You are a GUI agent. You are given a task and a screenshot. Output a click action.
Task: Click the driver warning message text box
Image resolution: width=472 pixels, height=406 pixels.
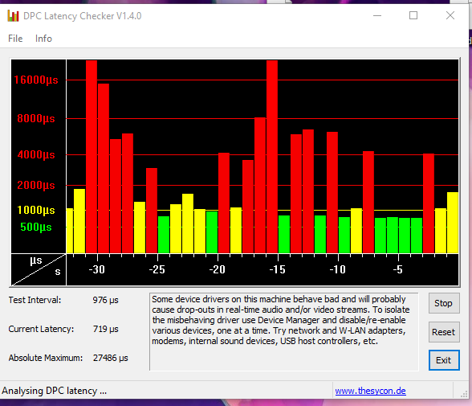(284, 331)
